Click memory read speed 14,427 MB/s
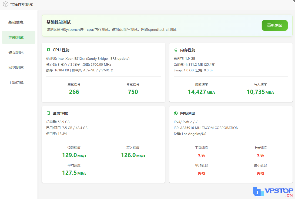295x199 pixels. pyautogui.click(x=202, y=92)
